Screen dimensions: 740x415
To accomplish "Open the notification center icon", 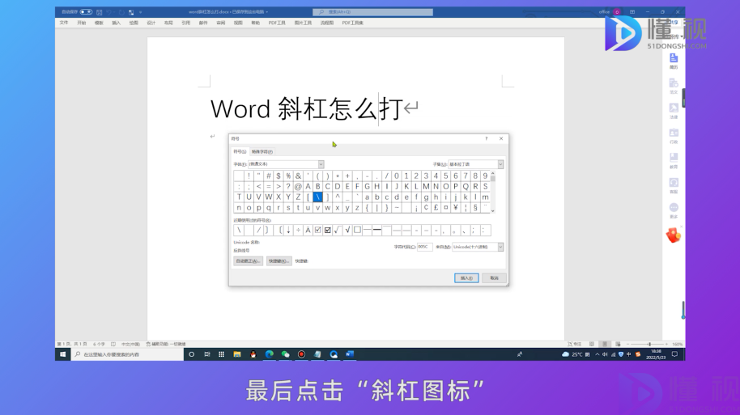I will tap(674, 354).
